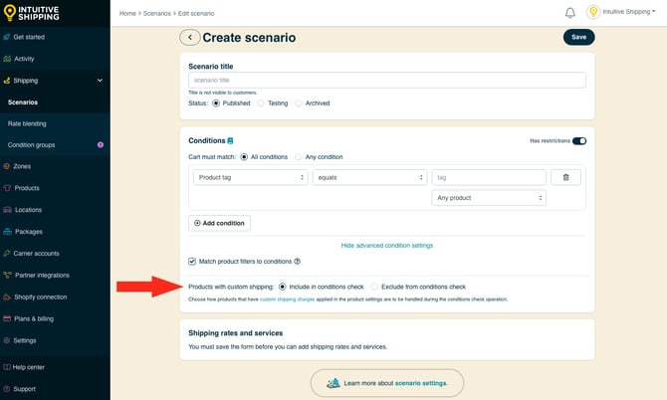
Task: Click the Support question mark icon
Action: pyautogui.click(x=6, y=388)
